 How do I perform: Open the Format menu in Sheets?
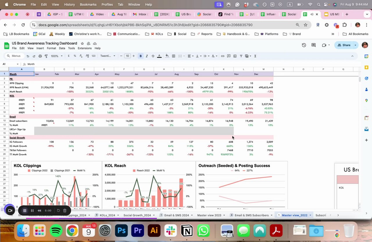pos(51,48)
